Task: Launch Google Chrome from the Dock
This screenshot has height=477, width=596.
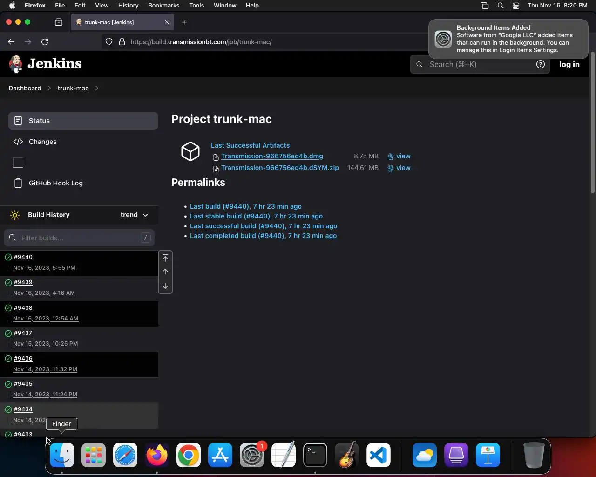Action: [x=189, y=455]
